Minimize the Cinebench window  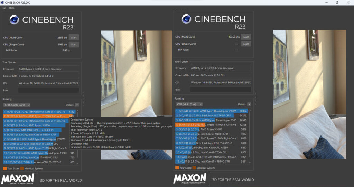tap(326, 3)
